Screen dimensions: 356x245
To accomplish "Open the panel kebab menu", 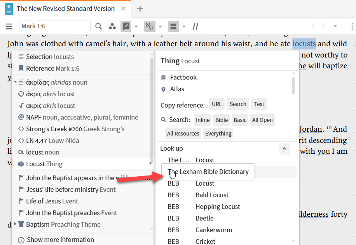I will (x=352, y=26).
